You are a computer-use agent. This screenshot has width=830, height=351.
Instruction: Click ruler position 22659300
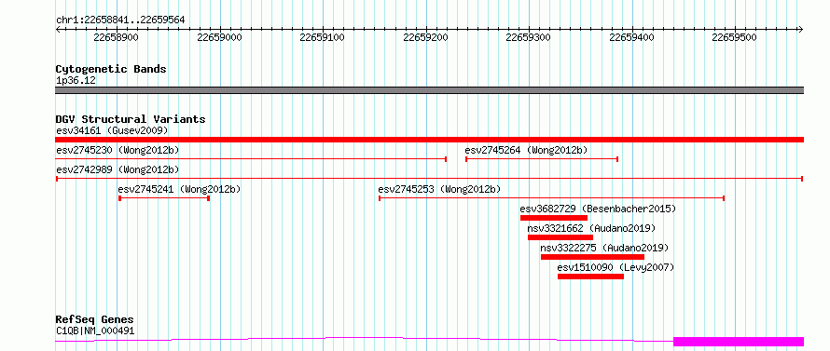[x=528, y=37]
